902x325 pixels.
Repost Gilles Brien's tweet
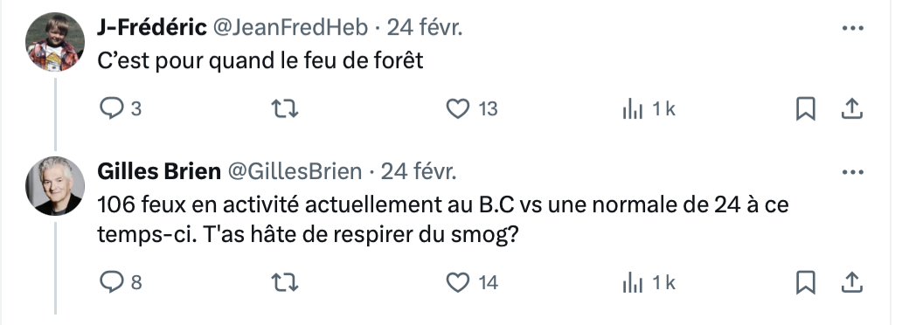285,282
